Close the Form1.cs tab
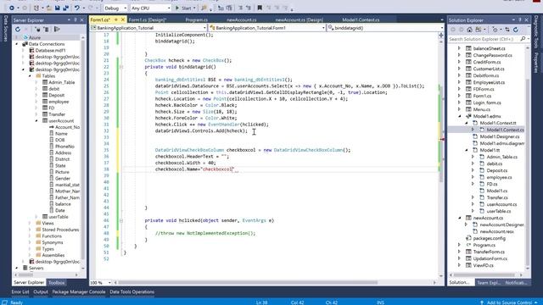Screen dimensions: 543x305 pos(122,19)
